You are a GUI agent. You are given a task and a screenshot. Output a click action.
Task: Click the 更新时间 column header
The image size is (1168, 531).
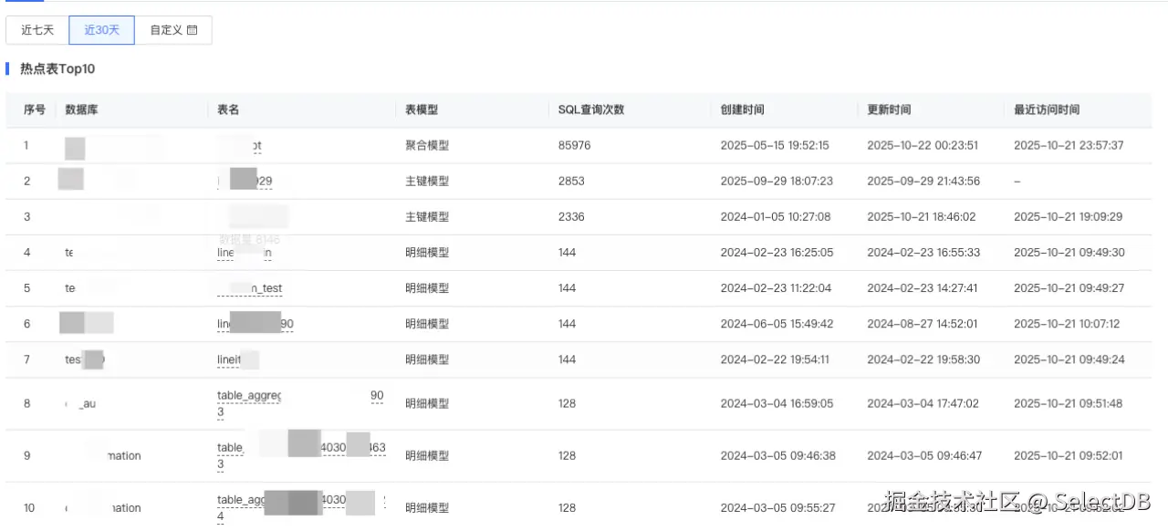(889, 109)
